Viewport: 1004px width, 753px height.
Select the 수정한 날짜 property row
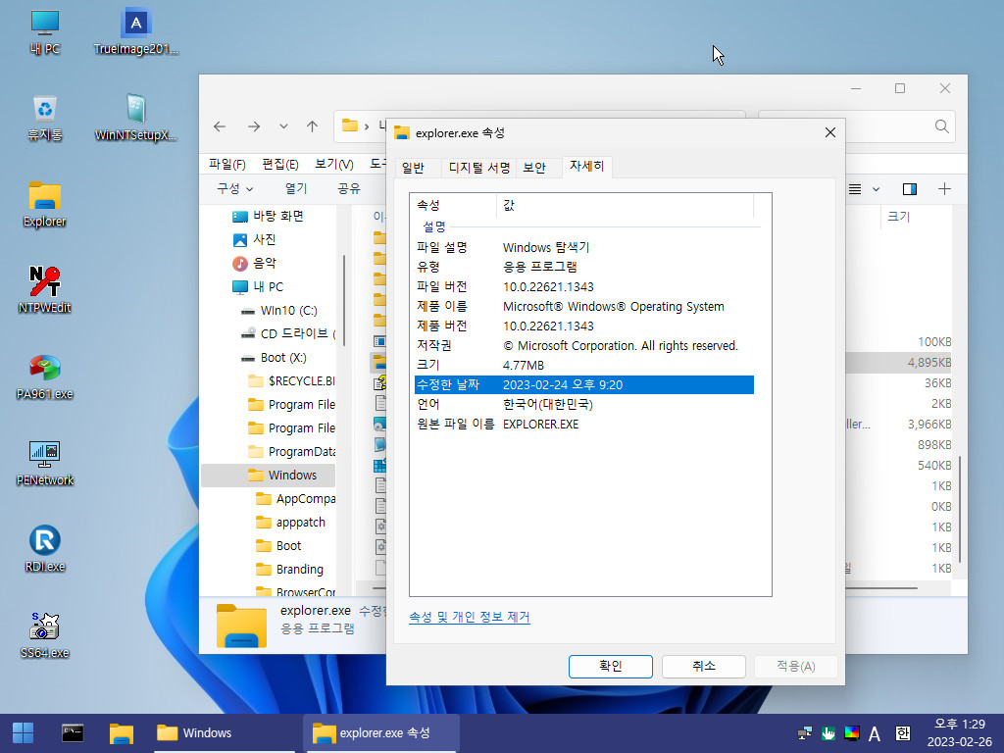(584, 384)
